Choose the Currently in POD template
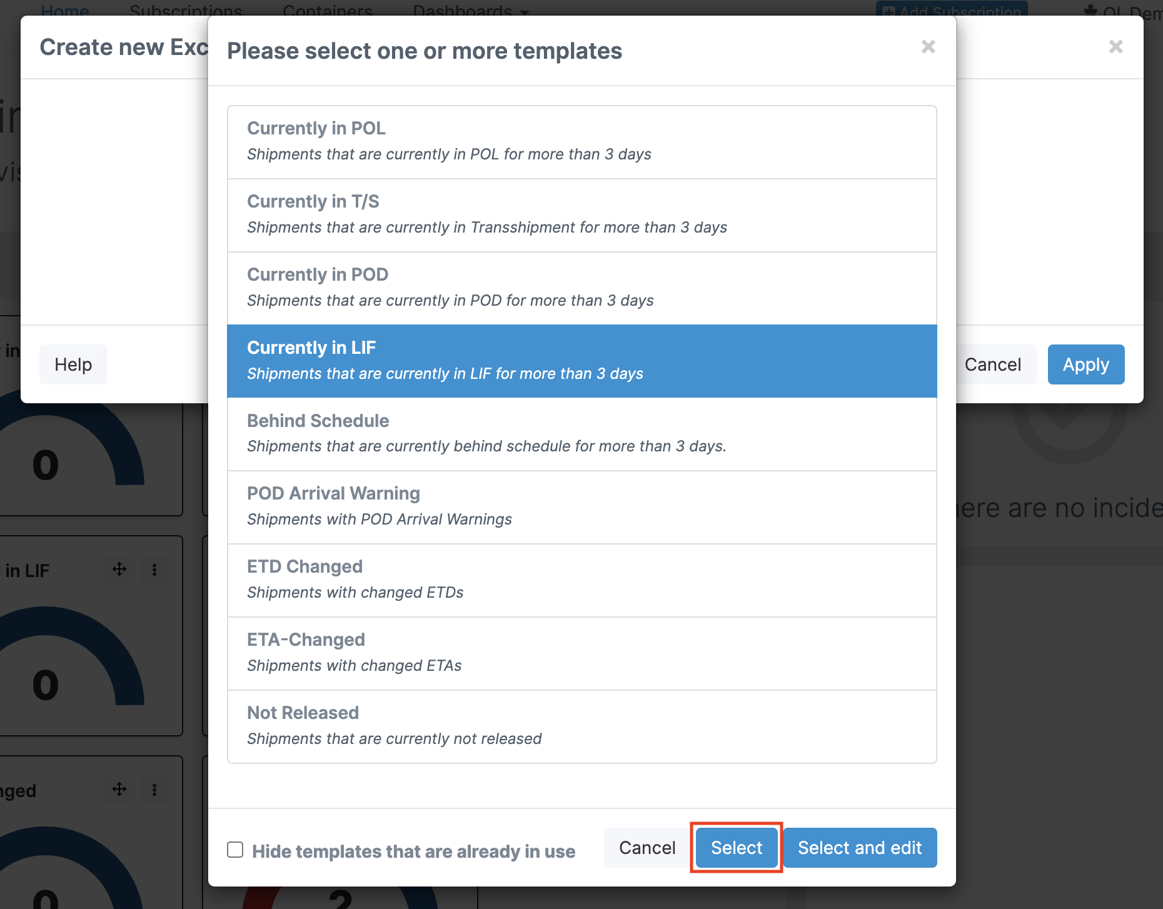This screenshot has width=1163, height=909. click(x=582, y=288)
